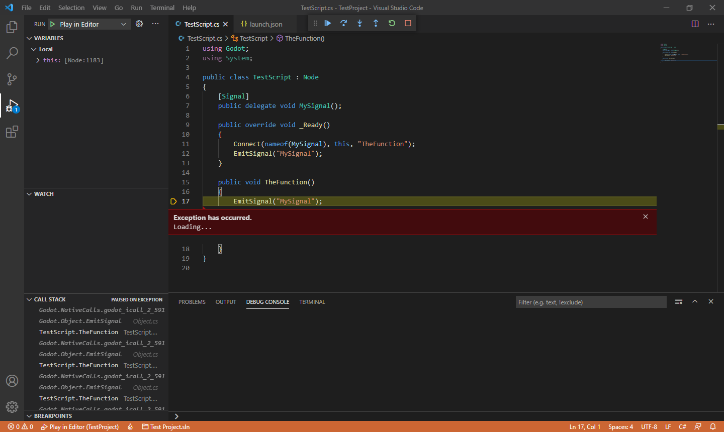Switch to the launch.json tab

[x=265, y=24]
